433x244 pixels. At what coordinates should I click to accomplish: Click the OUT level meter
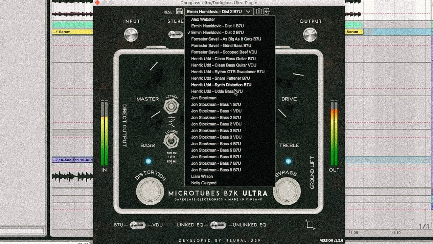(x=334, y=133)
